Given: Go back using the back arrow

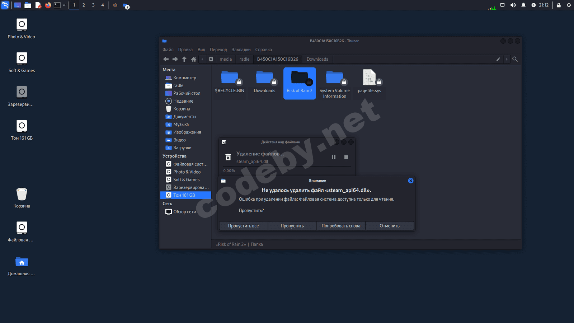Looking at the screenshot, I should 166,59.
